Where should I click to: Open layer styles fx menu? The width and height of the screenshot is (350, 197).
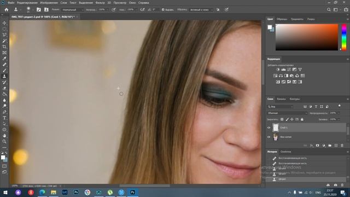coord(311,146)
